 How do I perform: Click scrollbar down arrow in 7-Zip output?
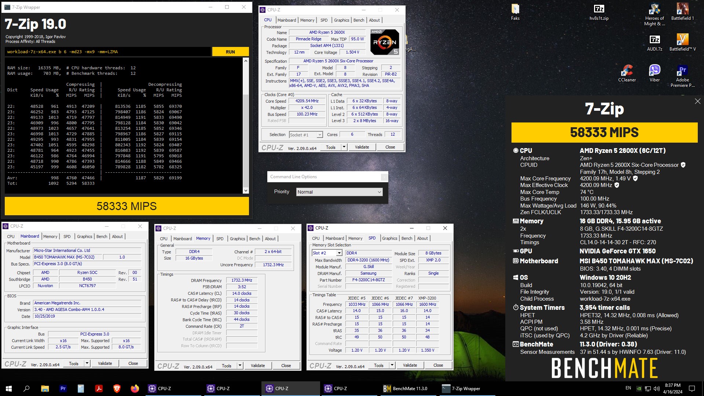(x=246, y=190)
